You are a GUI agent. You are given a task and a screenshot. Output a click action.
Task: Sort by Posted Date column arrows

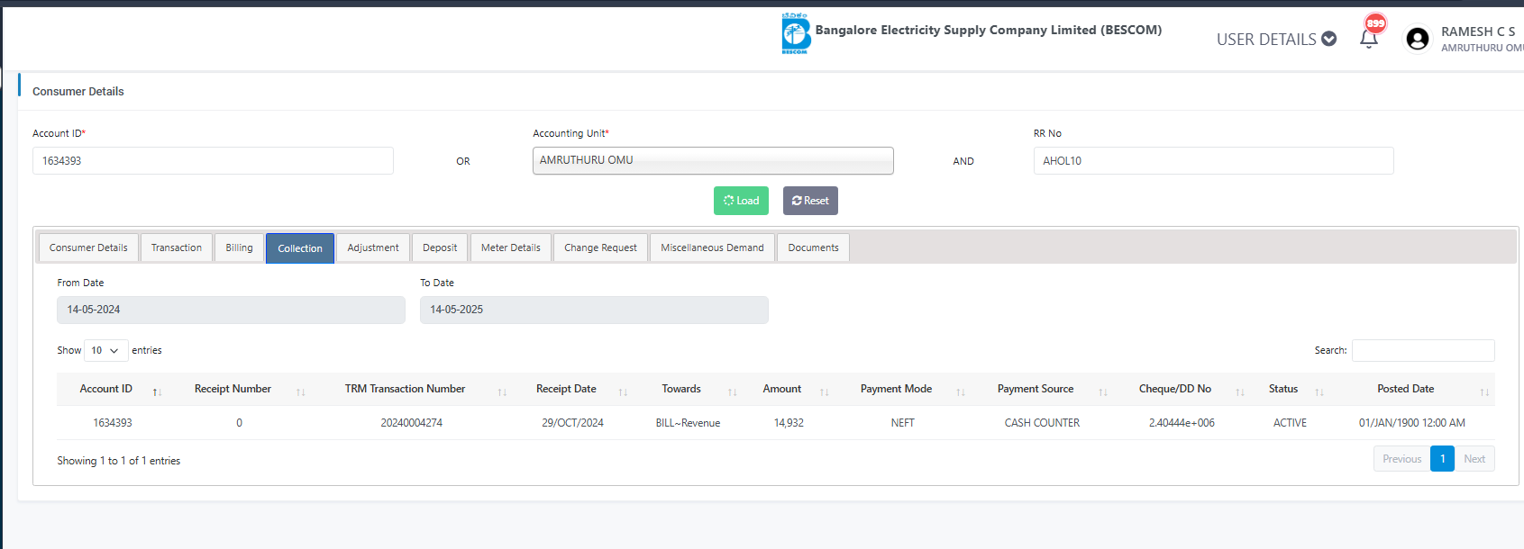click(x=1484, y=391)
